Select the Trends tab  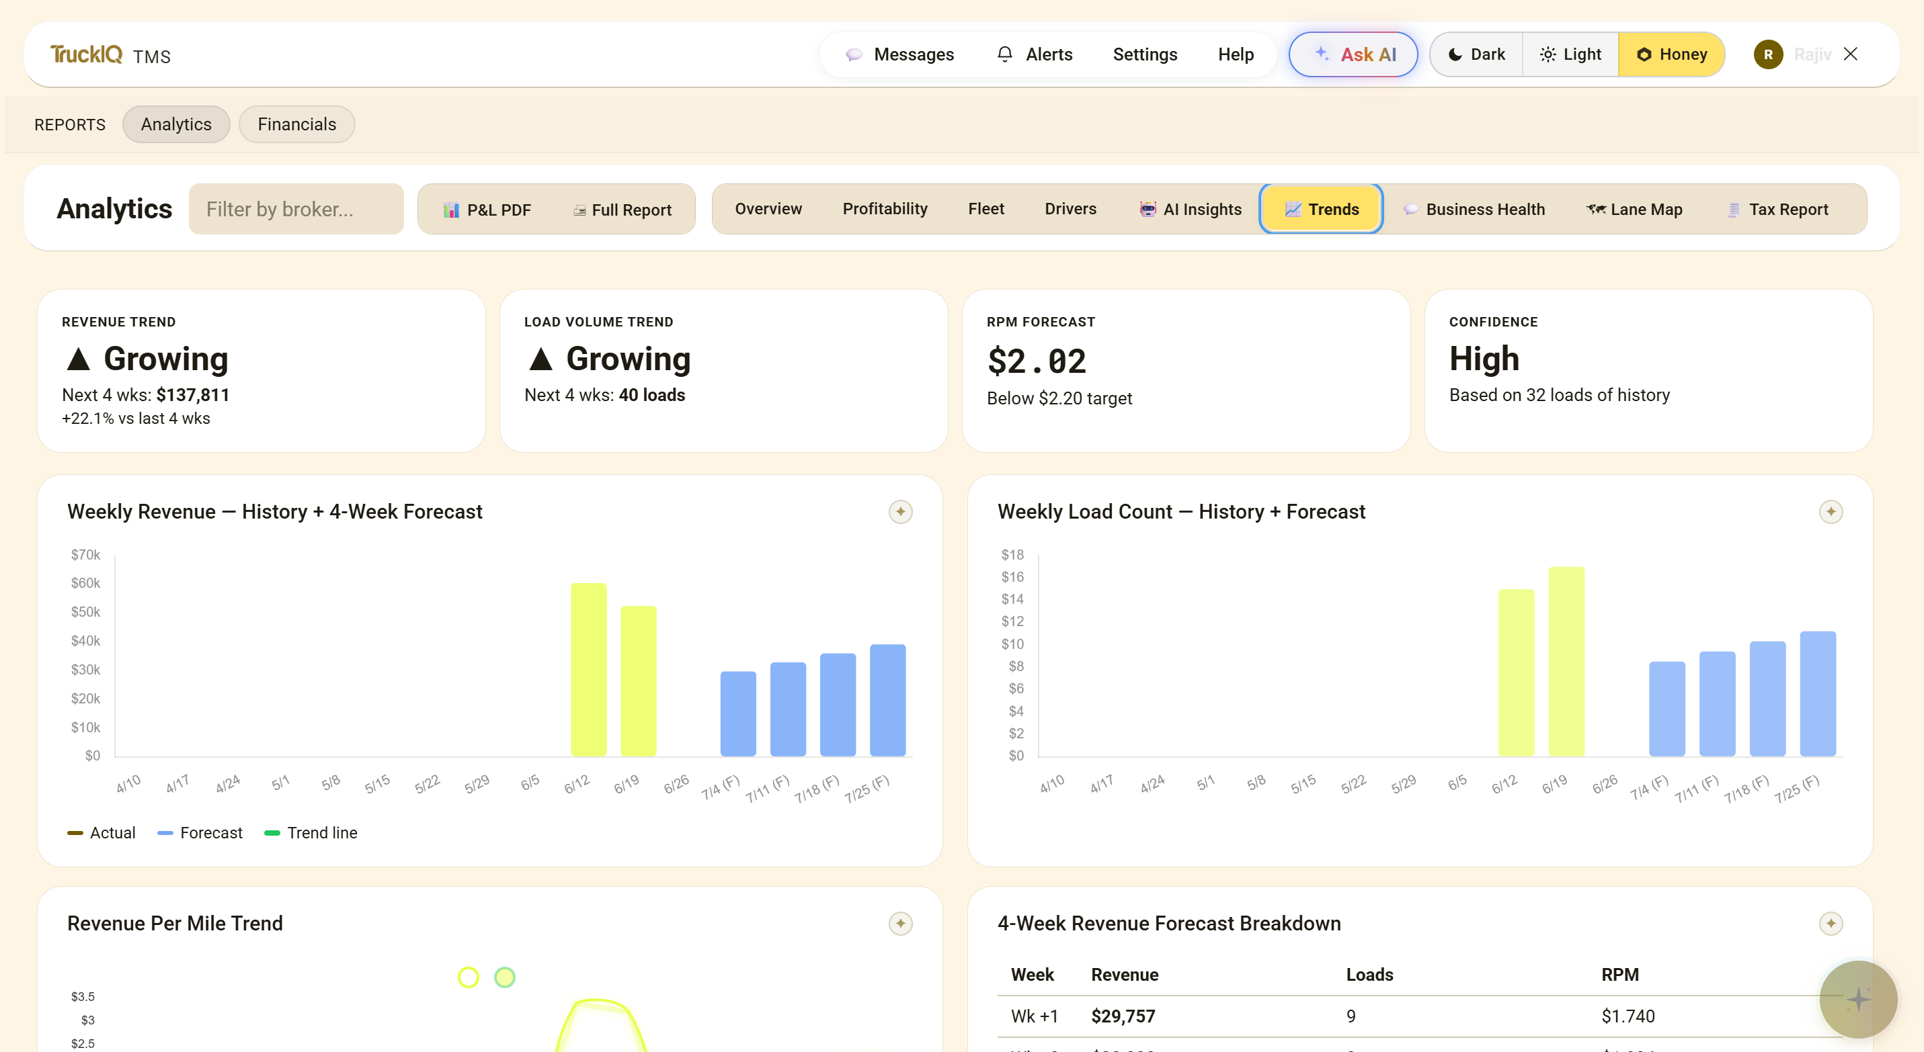(1320, 210)
